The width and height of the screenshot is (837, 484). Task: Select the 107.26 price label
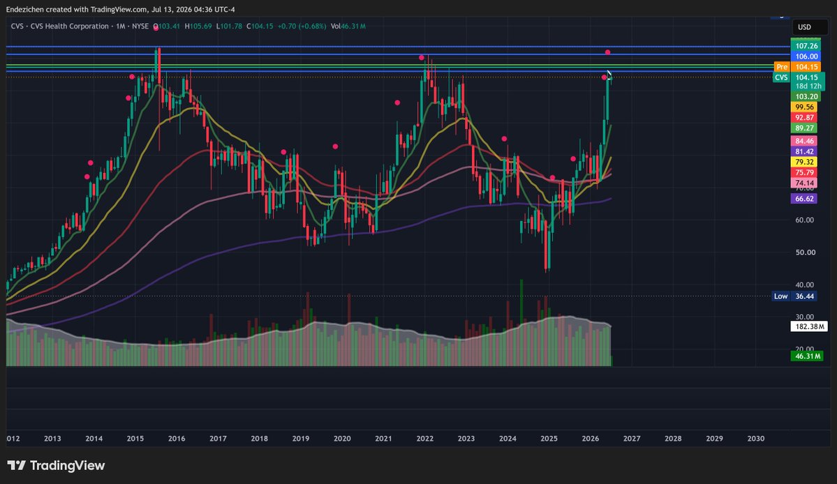click(806, 46)
